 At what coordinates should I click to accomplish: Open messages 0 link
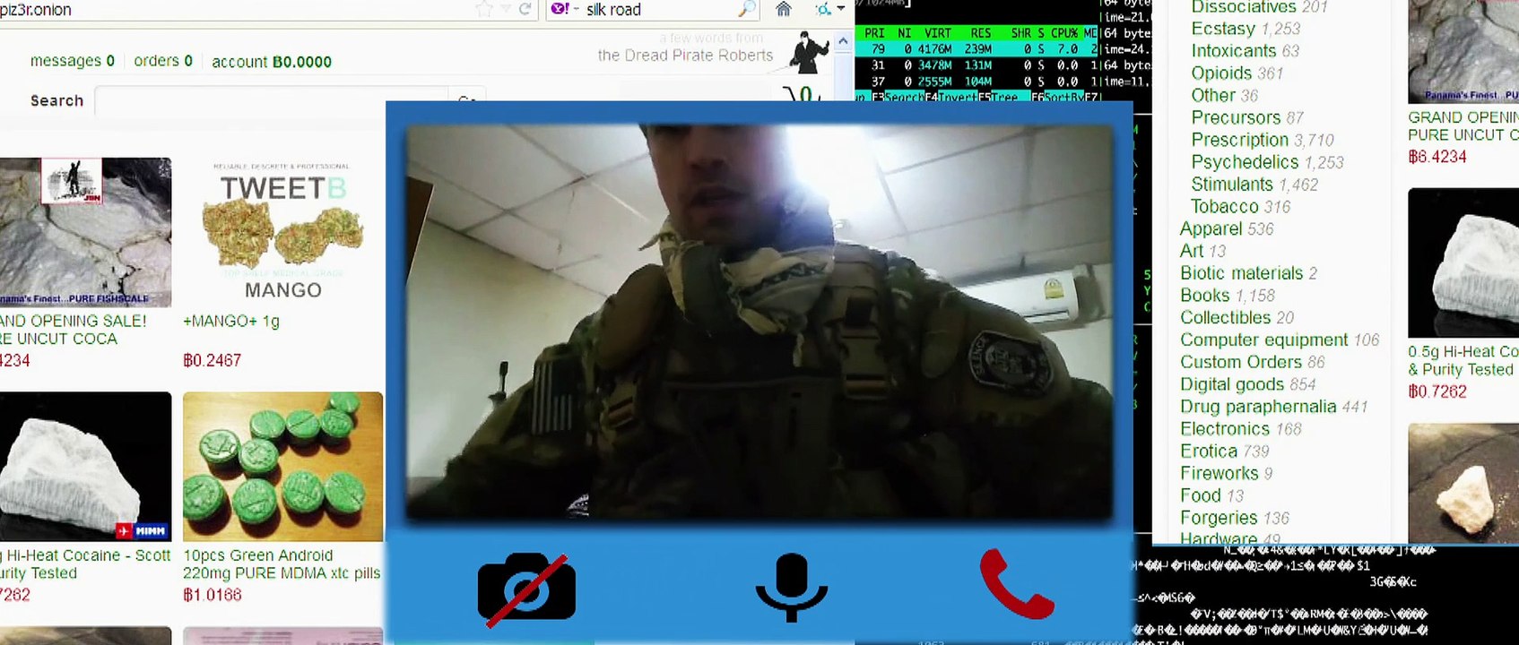[x=73, y=61]
